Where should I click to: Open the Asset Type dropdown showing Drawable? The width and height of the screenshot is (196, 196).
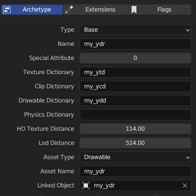tap(136, 157)
